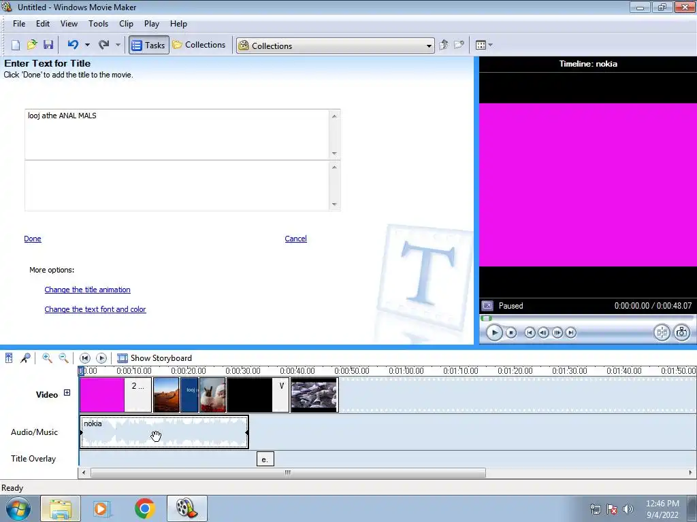Play the timeline in the preview monitor

pyautogui.click(x=494, y=332)
